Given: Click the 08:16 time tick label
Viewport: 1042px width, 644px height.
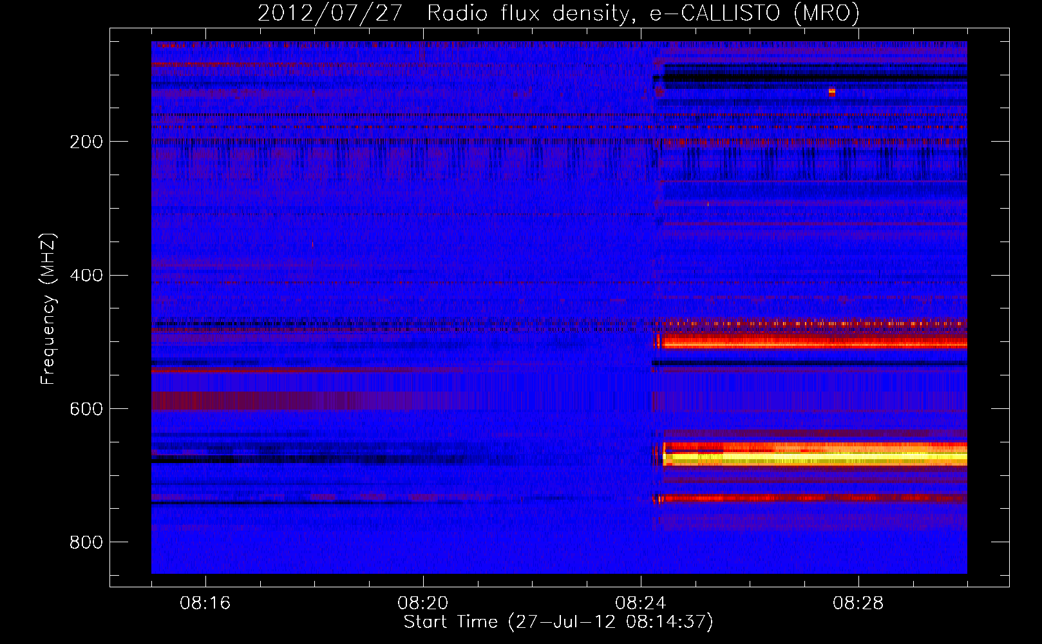Looking at the screenshot, I should click(x=205, y=603).
